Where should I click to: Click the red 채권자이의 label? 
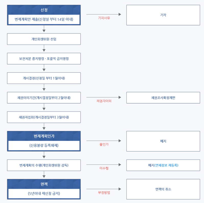pos(104,101)
